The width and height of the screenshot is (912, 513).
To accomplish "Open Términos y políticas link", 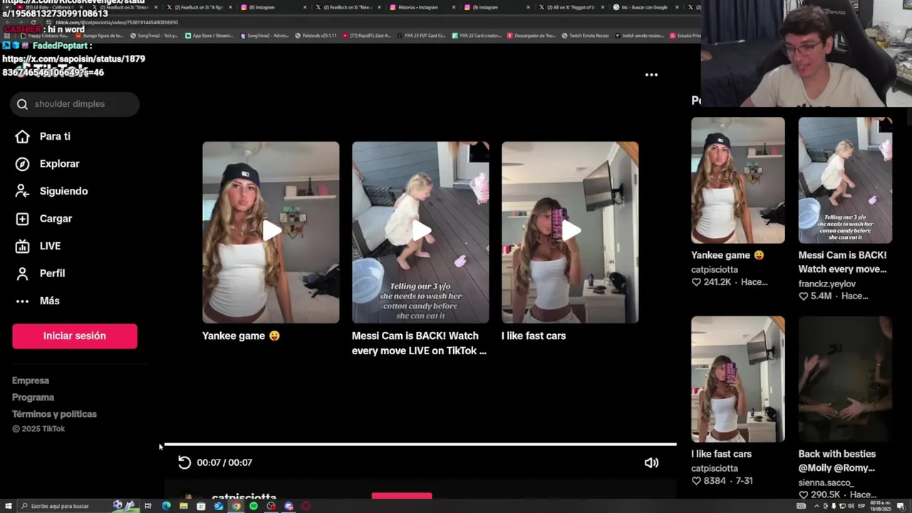I will tap(54, 414).
